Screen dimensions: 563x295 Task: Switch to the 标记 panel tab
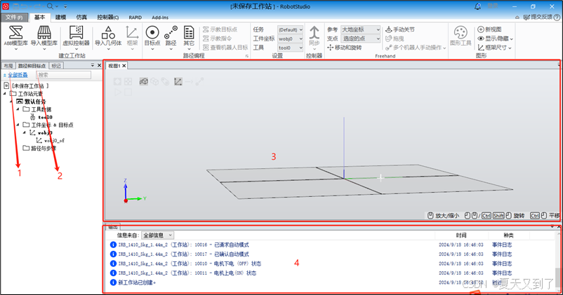[x=56, y=66]
